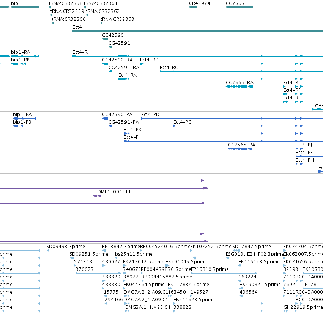Select the bip1-RB transcript label
The image size is (323, 313).
pos(20,60)
